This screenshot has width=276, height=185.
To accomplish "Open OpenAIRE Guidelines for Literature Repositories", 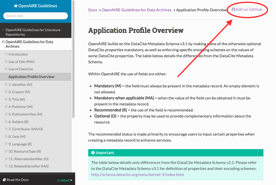I will pyautogui.click(x=33, y=32).
